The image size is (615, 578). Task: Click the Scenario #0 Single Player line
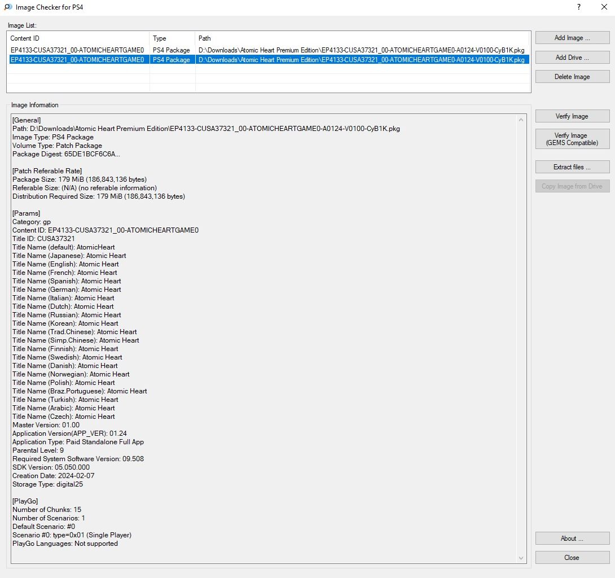(x=72, y=535)
